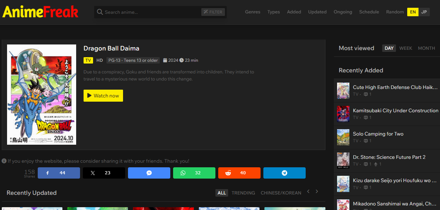440x210 pixels.
Task: Open Solo Camping for Two title
Action: 378,134
